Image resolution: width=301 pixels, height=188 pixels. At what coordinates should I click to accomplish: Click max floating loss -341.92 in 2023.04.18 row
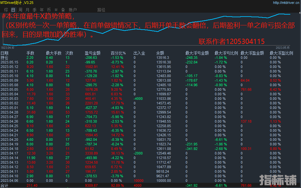[191, 149]
